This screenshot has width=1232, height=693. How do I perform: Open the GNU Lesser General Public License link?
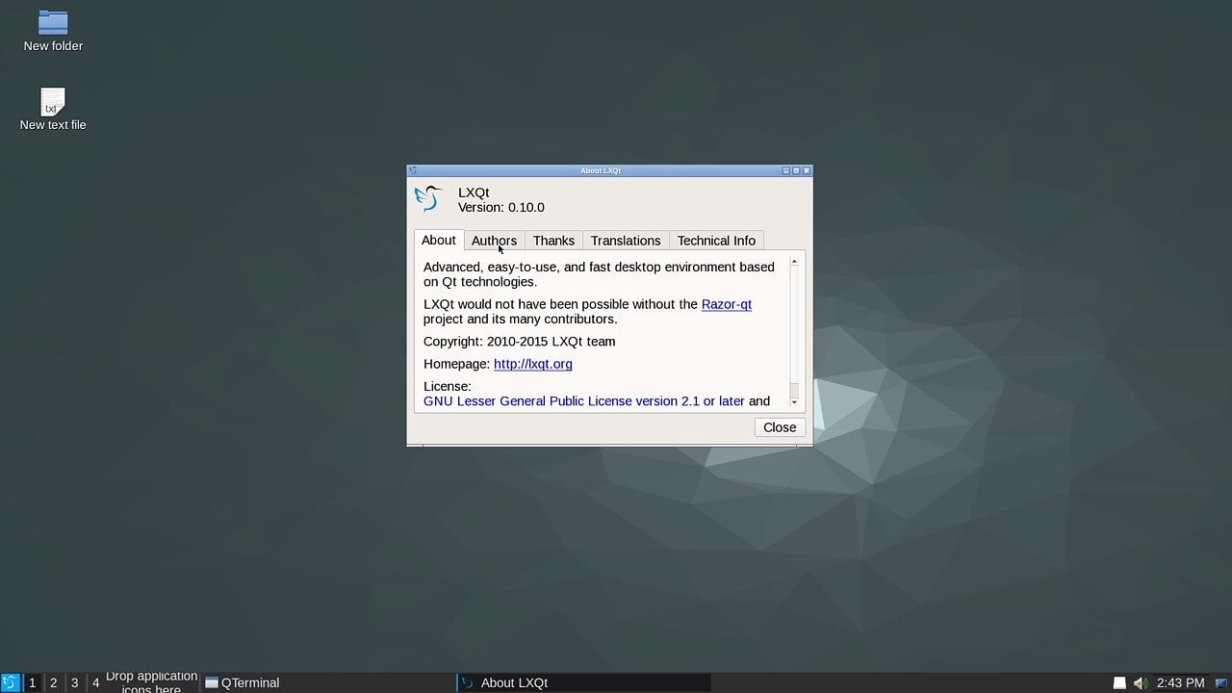[x=583, y=401]
